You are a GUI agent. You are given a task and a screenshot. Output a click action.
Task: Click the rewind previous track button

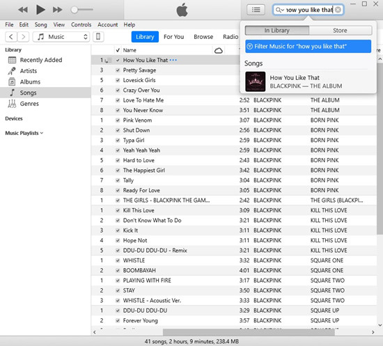click(x=23, y=10)
